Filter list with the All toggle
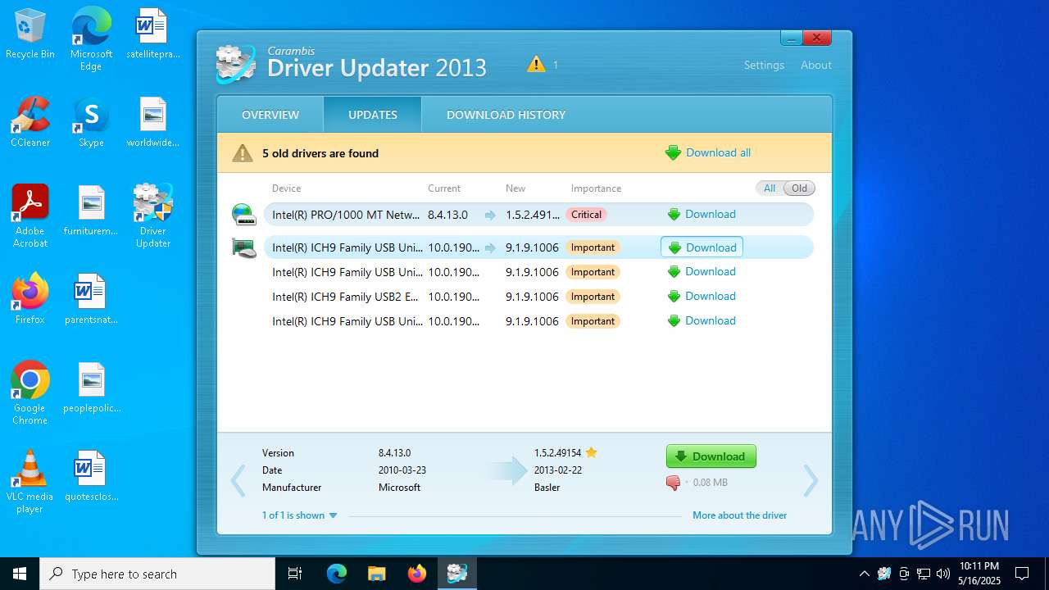The image size is (1049, 590). (770, 188)
